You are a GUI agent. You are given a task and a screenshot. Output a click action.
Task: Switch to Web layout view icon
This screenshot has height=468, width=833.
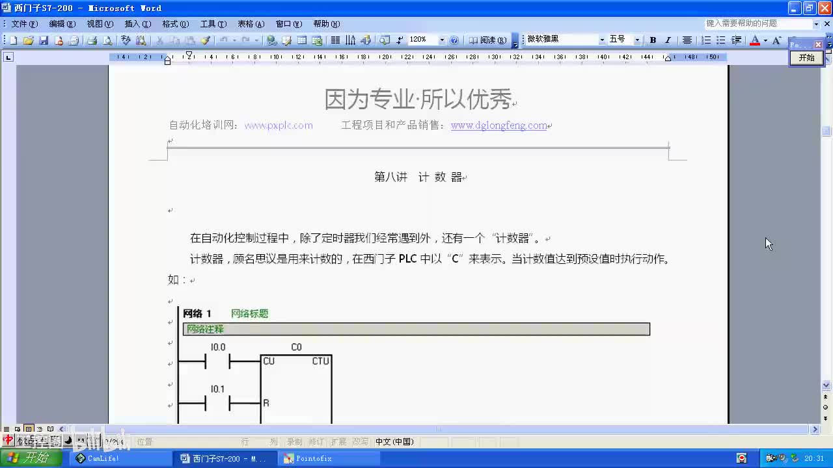[x=18, y=429]
